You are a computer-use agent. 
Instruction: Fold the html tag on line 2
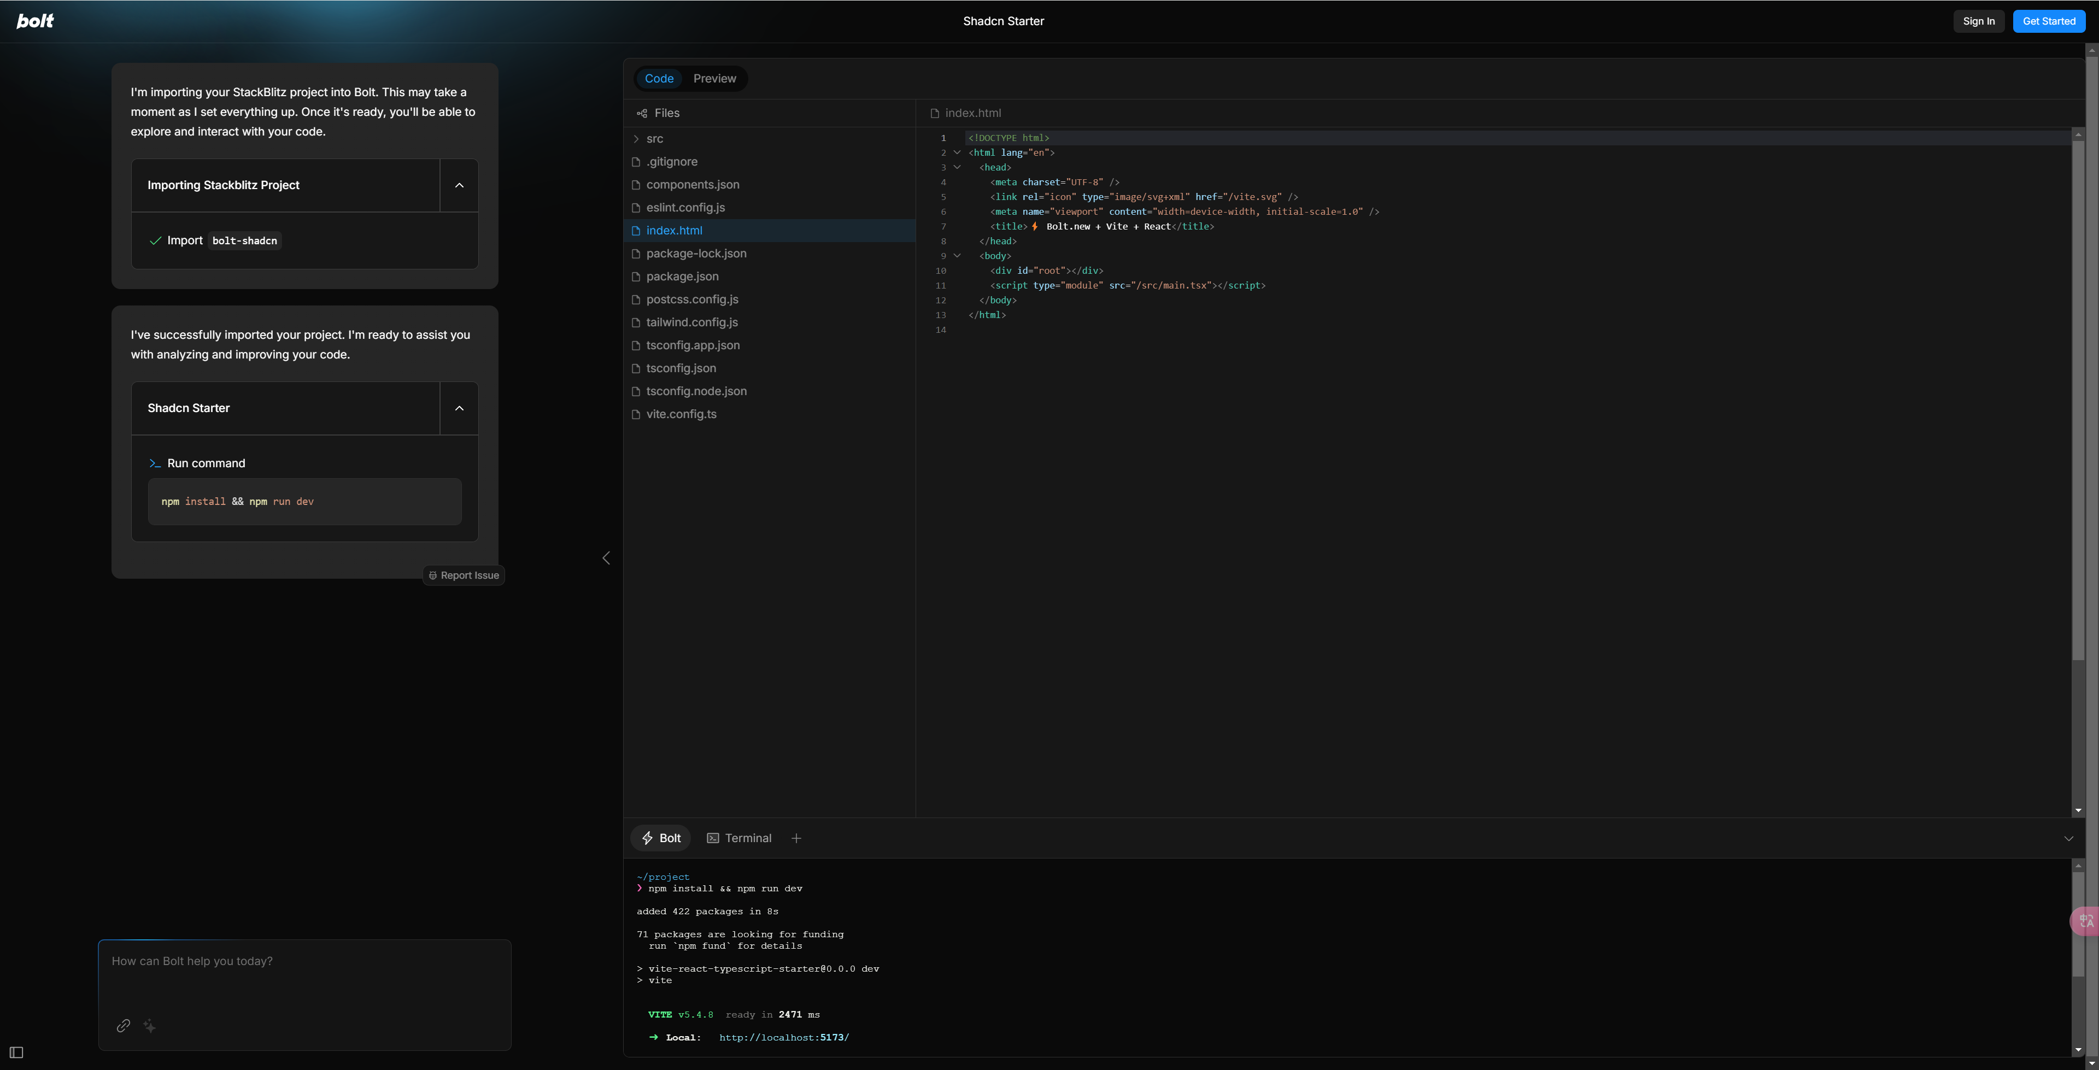(958, 152)
